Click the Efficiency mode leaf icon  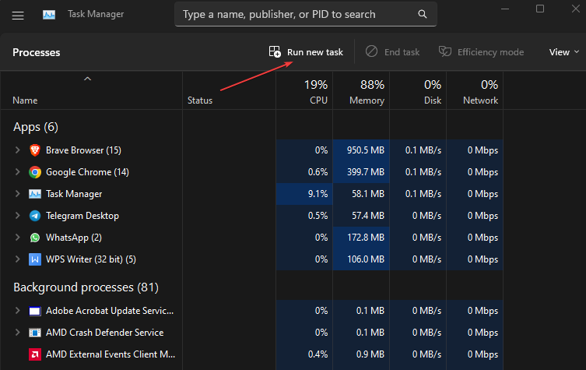click(x=444, y=51)
